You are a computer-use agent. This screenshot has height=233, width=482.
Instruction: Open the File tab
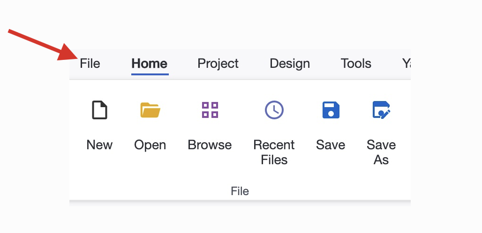pyautogui.click(x=90, y=64)
